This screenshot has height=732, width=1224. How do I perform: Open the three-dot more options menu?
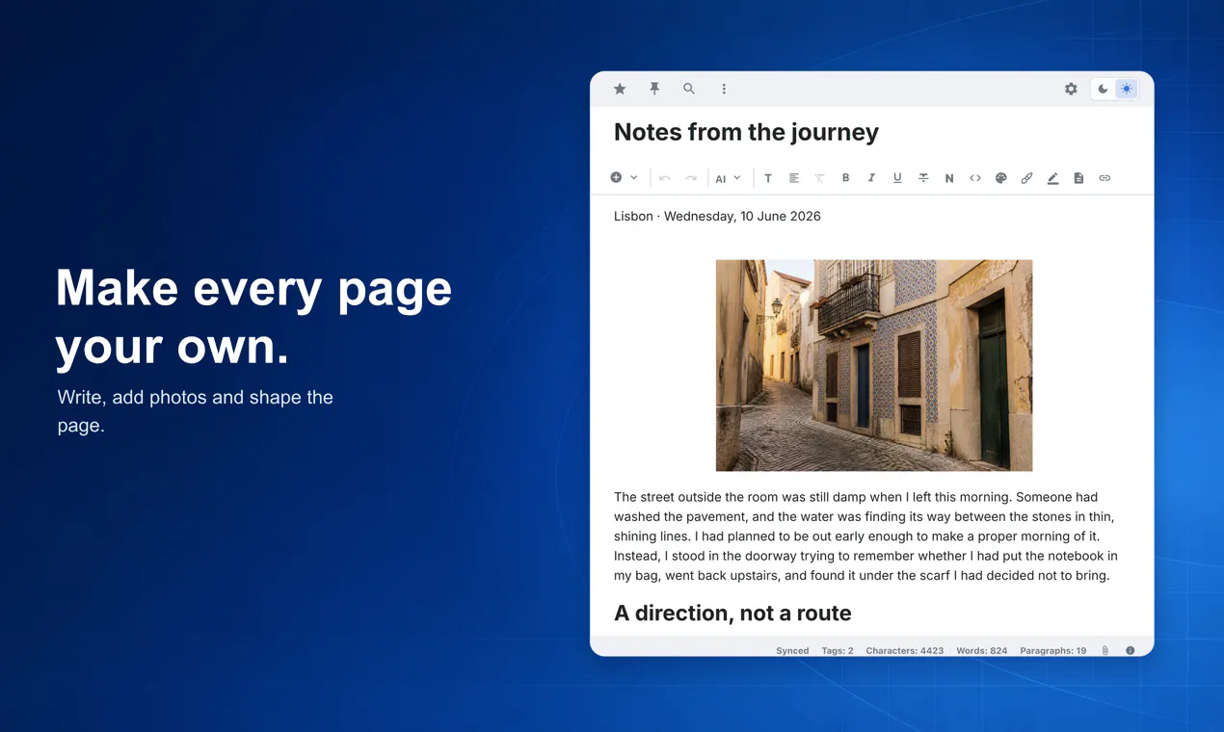click(724, 89)
